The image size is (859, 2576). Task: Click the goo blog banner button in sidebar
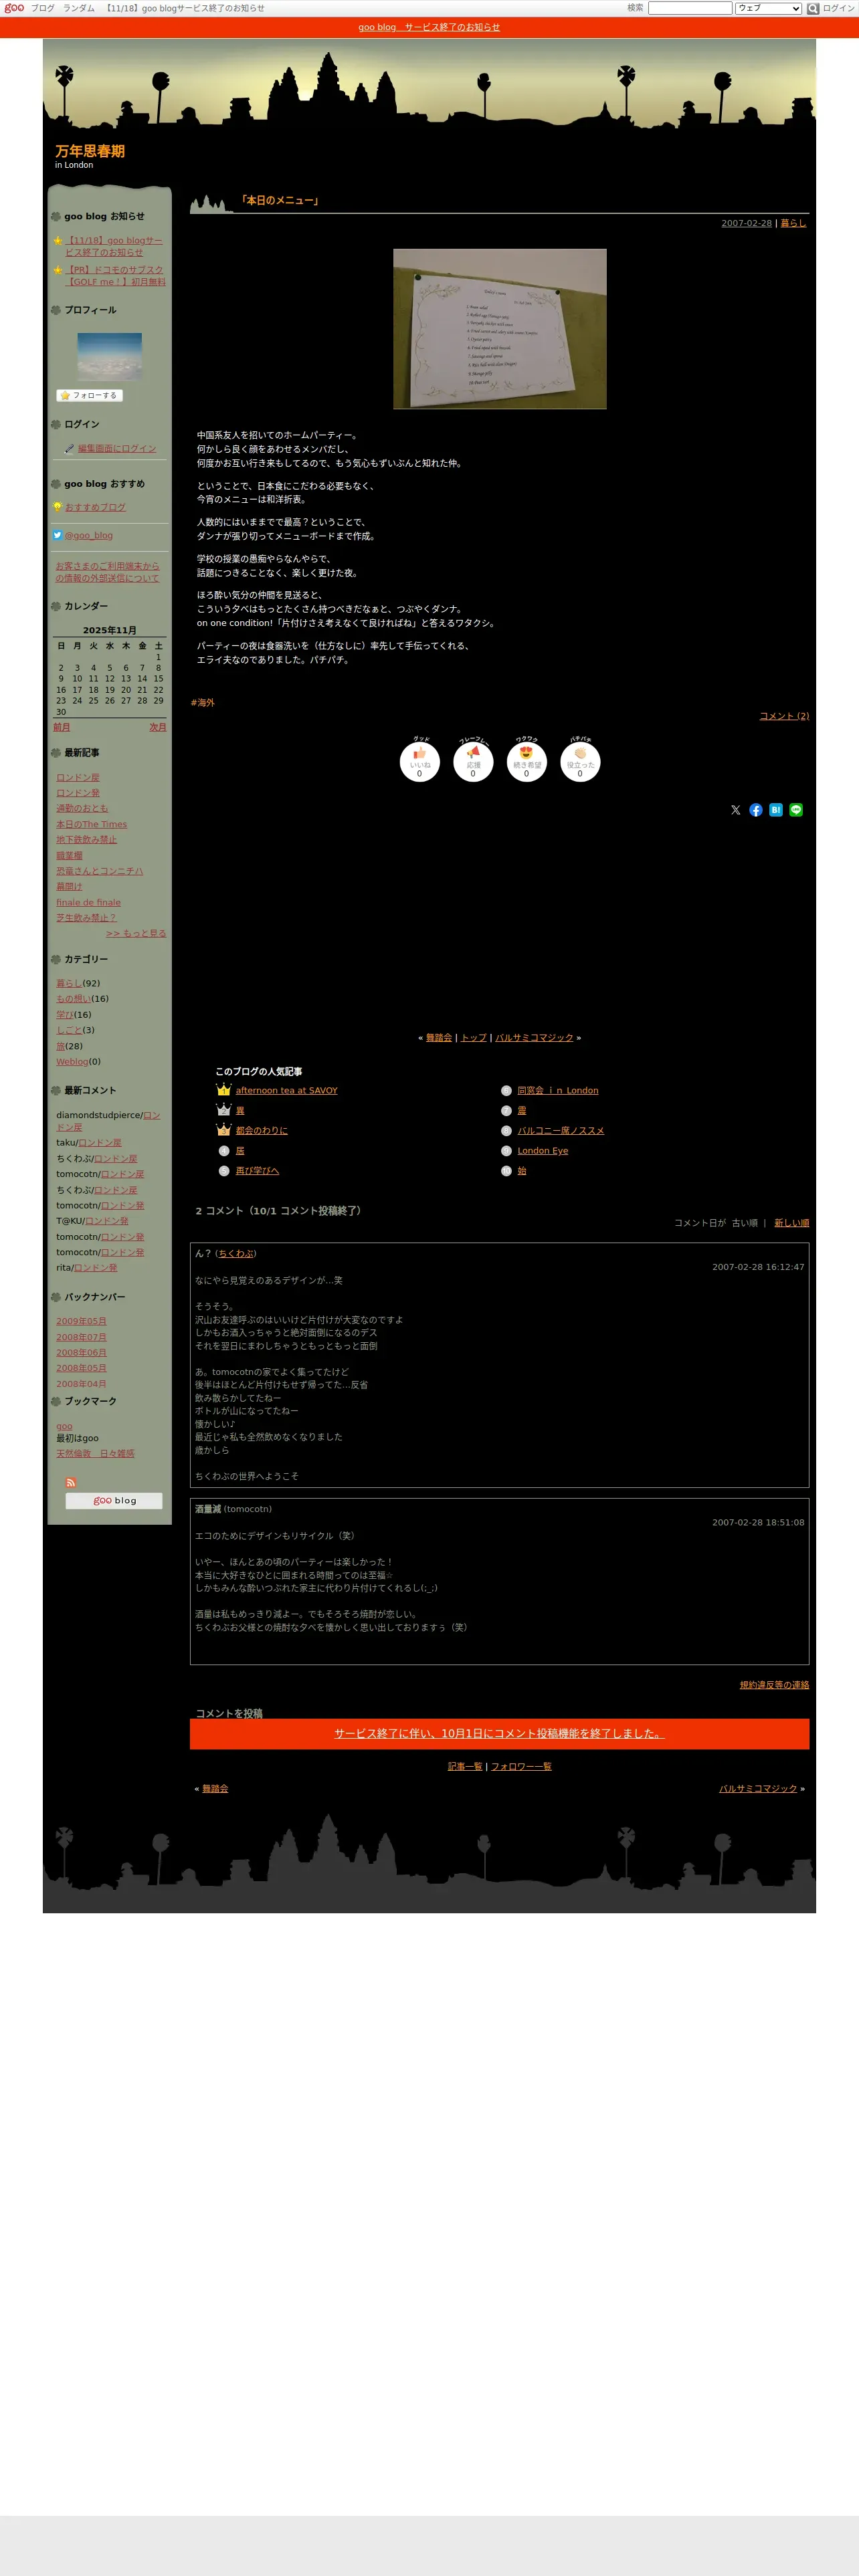pos(114,1501)
